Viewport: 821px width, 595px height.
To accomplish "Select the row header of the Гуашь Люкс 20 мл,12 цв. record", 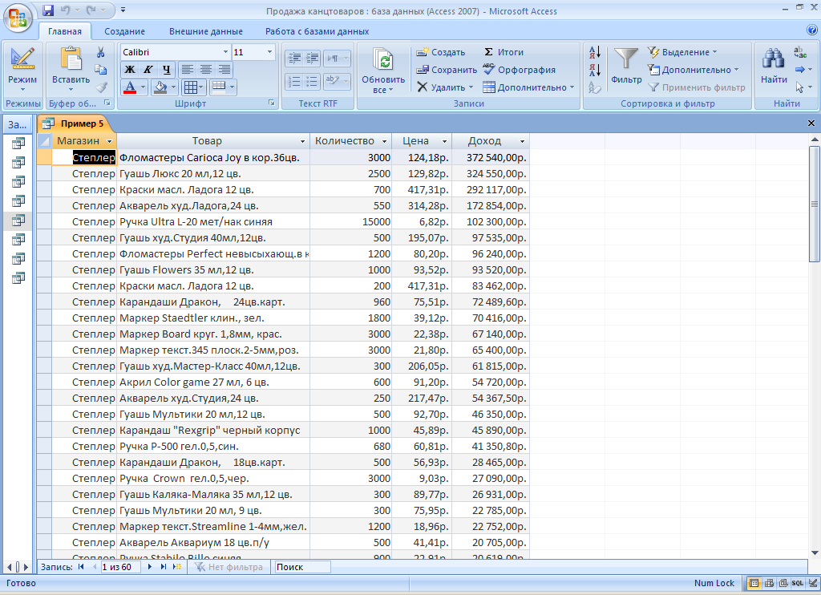I will [x=45, y=173].
